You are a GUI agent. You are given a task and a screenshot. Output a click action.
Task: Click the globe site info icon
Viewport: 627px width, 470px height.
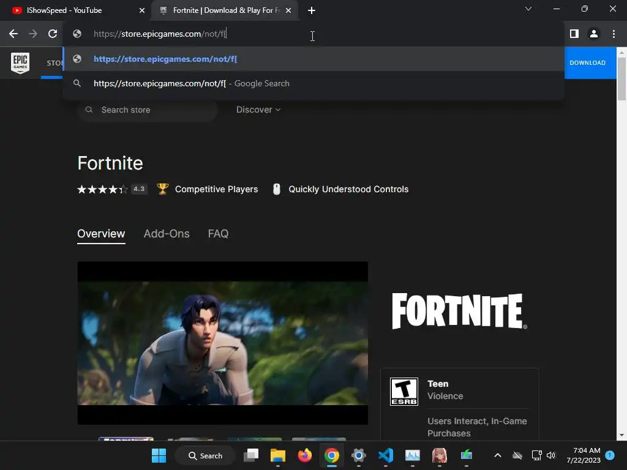[77, 34]
